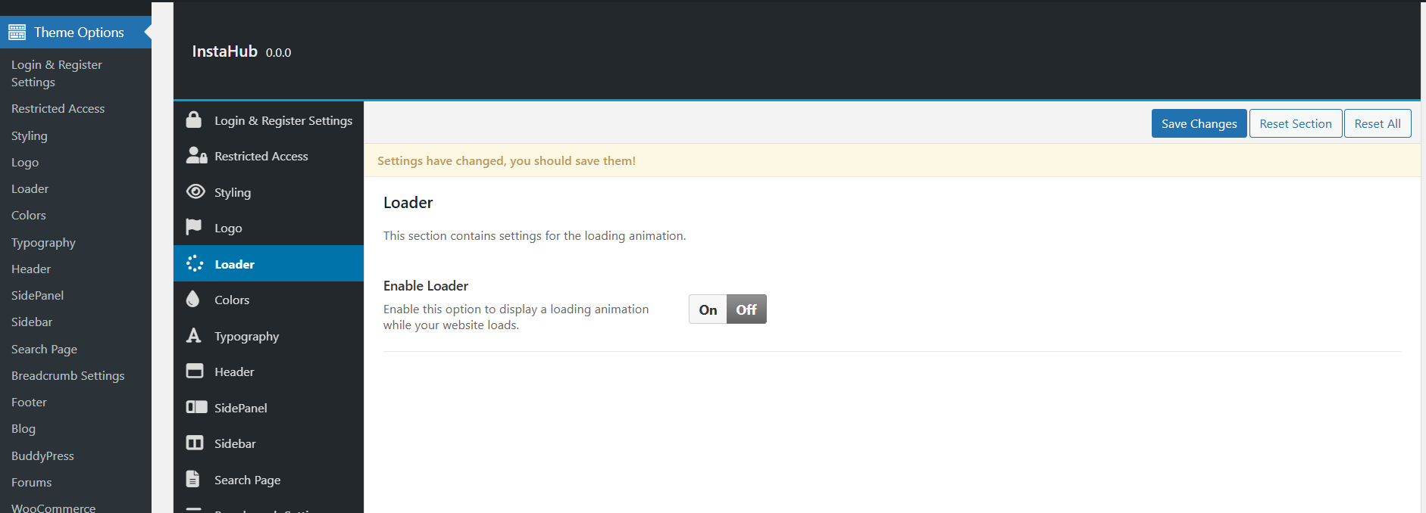Open Theme Options in the admin menu
The height and width of the screenshot is (513, 1426).
pos(78,33)
